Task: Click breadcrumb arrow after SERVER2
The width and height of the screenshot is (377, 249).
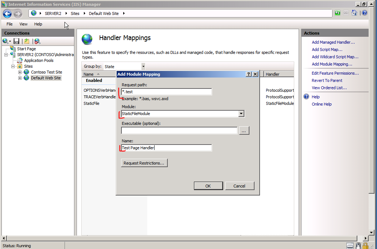Action: [x=66, y=13]
